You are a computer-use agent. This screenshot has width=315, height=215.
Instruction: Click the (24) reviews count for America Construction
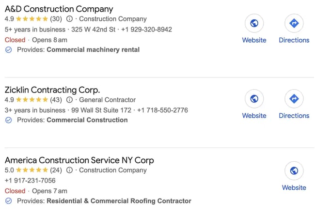pos(57,170)
